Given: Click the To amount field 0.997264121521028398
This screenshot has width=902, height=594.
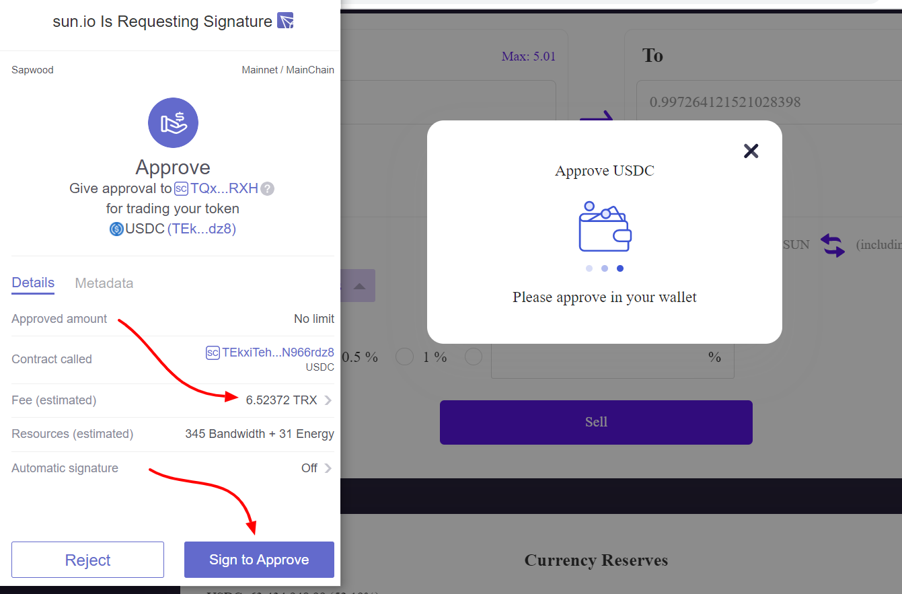Looking at the screenshot, I should click(769, 102).
